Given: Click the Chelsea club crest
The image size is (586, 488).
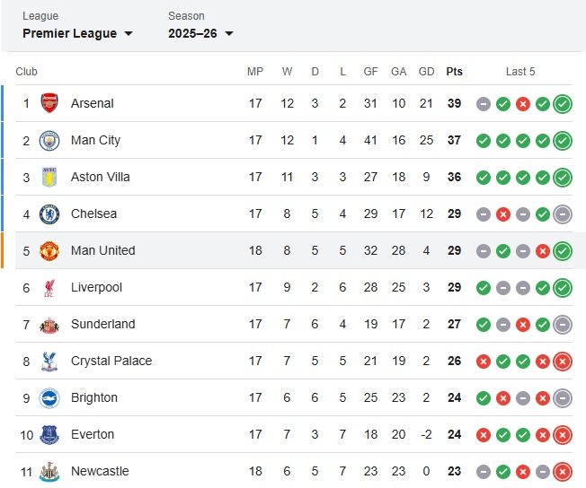Looking at the screenshot, I should 49,213.
